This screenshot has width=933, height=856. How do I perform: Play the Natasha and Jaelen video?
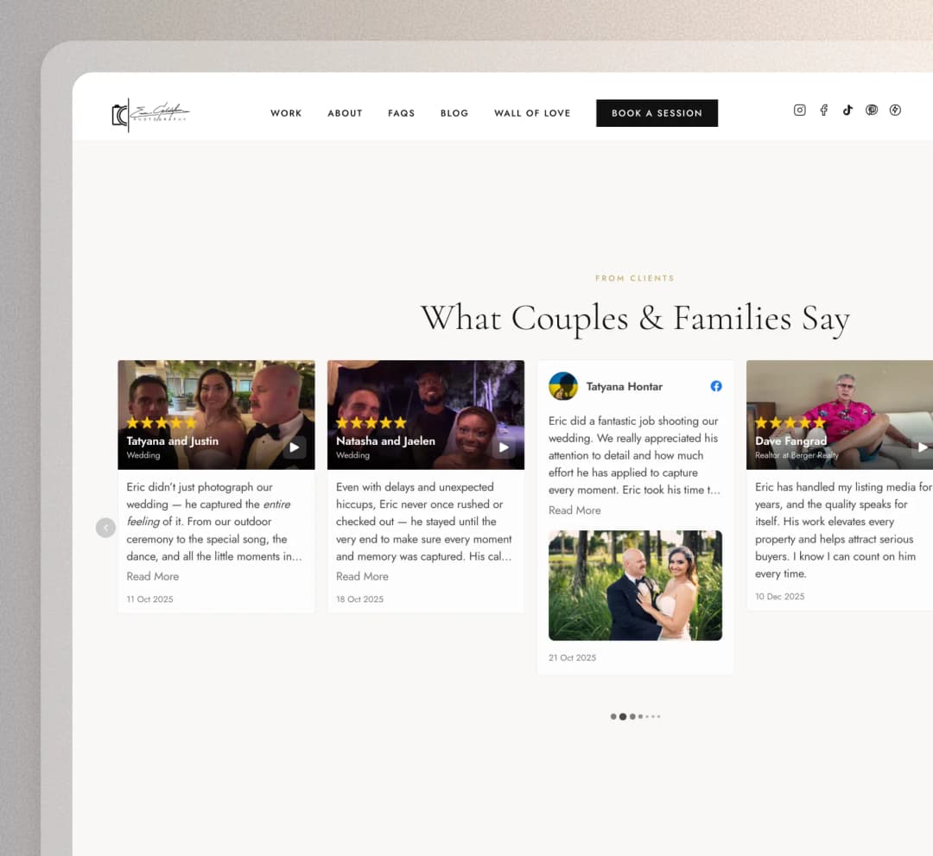pos(504,447)
